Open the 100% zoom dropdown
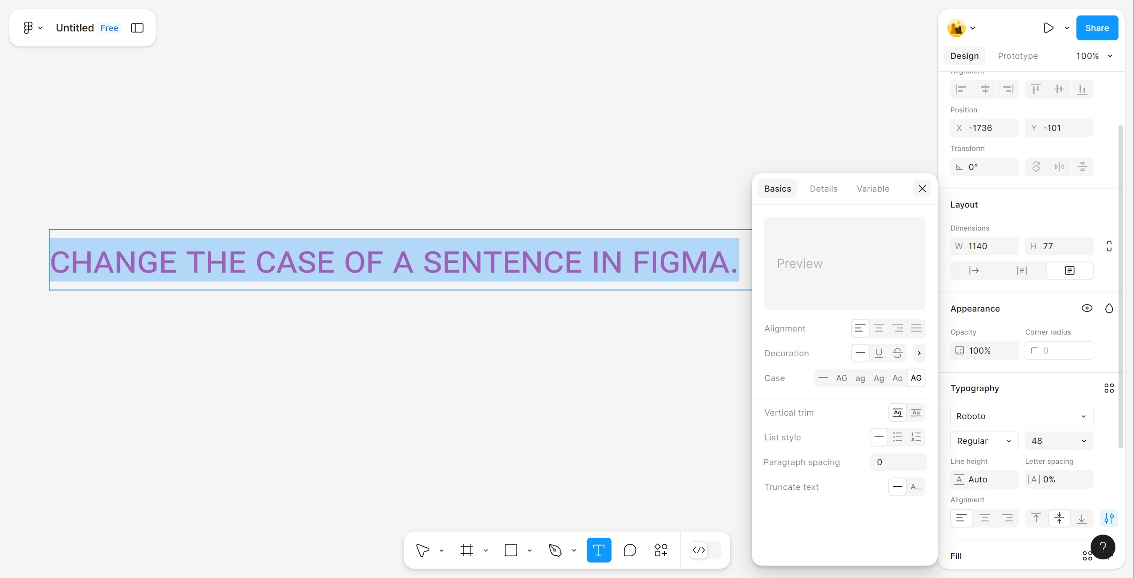This screenshot has height=578, width=1134. (x=1094, y=56)
